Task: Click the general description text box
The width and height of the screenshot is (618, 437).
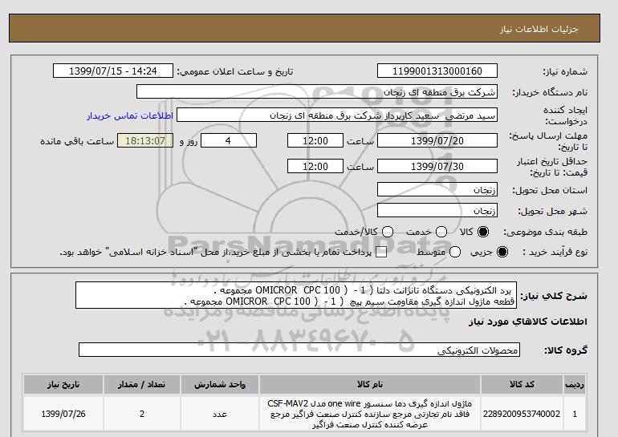Action: click(296, 295)
